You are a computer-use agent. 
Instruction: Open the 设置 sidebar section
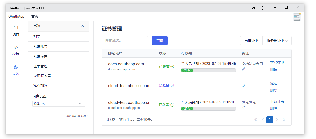click(16, 70)
